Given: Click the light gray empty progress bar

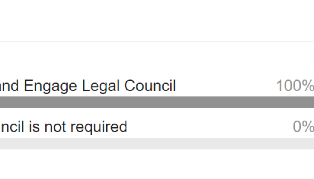Looking at the screenshot, I should click(157, 143).
